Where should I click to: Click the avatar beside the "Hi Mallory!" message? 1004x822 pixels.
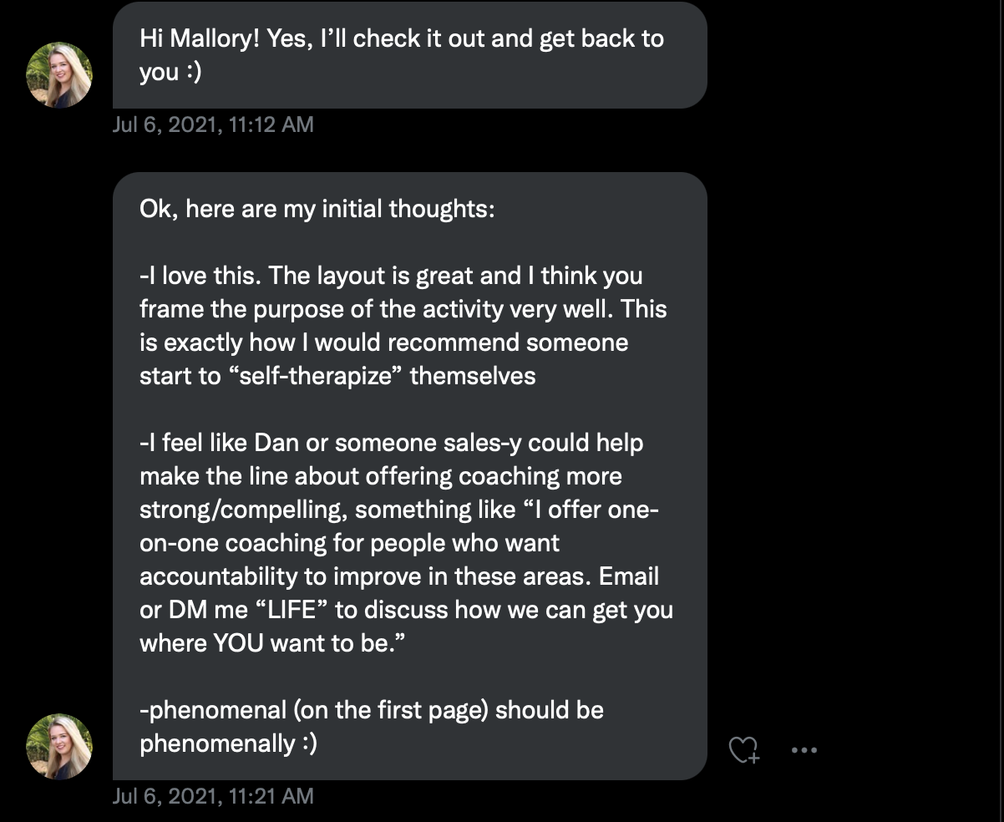[59, 75]
